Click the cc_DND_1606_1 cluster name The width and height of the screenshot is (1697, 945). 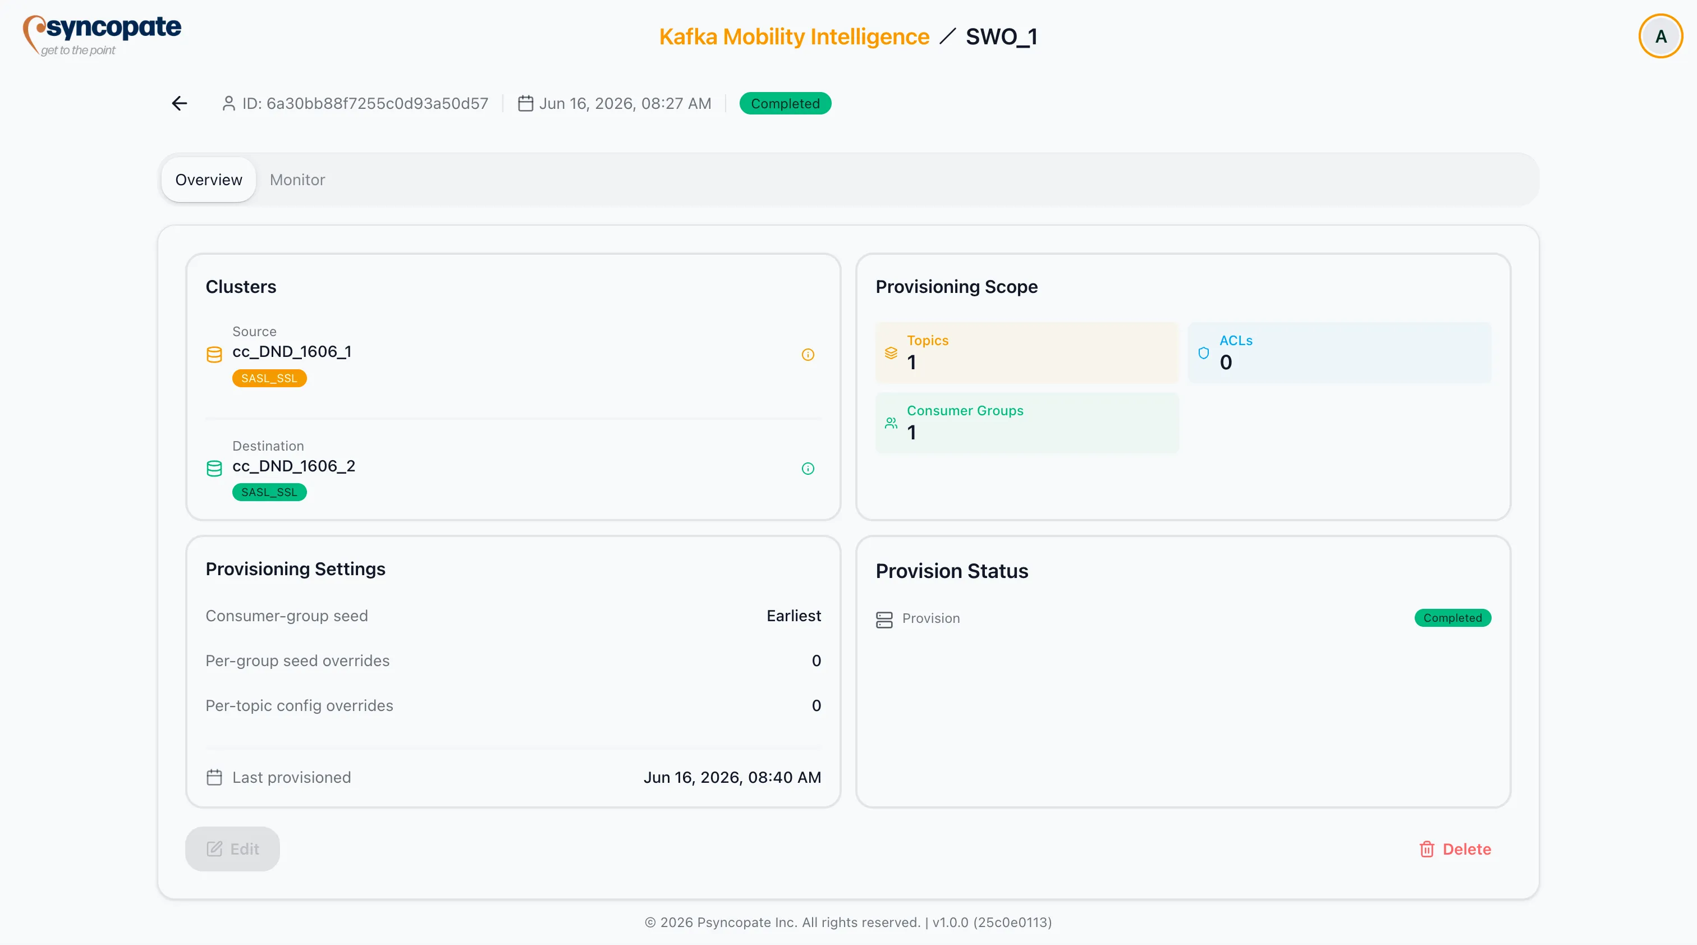pyautogui.click(x=292, y=352)
